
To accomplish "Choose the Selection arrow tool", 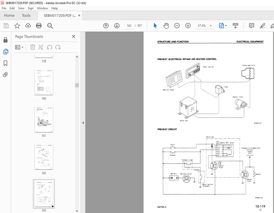I will coord(155,26).
